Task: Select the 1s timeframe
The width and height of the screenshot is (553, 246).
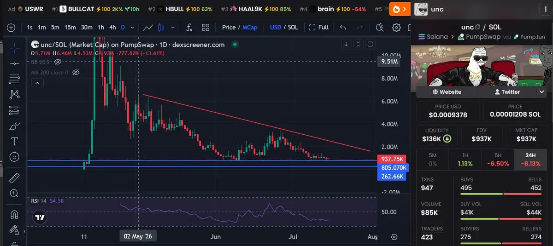Action: (29, 28)
